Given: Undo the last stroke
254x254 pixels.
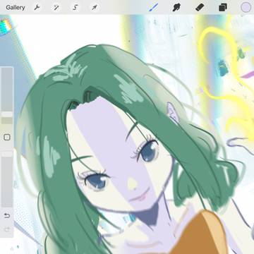Looking at the screenshot, I should (x=7, y=215).
